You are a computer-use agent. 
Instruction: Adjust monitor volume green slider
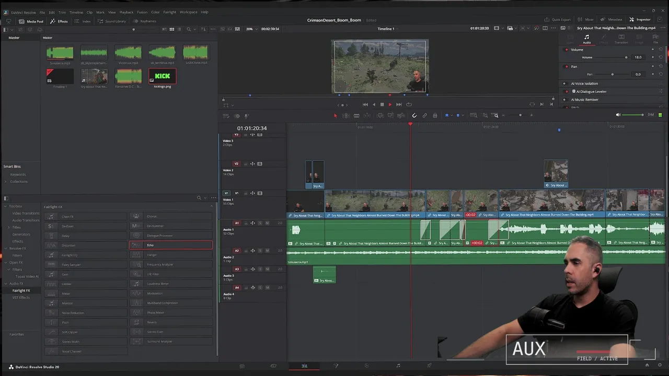[x=633, y=115]
